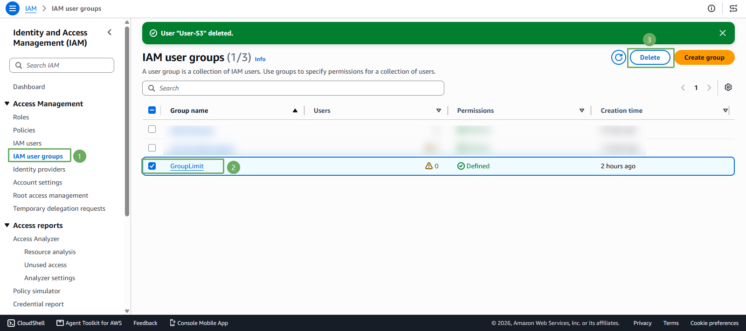Launch CloudShell from the footer

tap(26, 323)
